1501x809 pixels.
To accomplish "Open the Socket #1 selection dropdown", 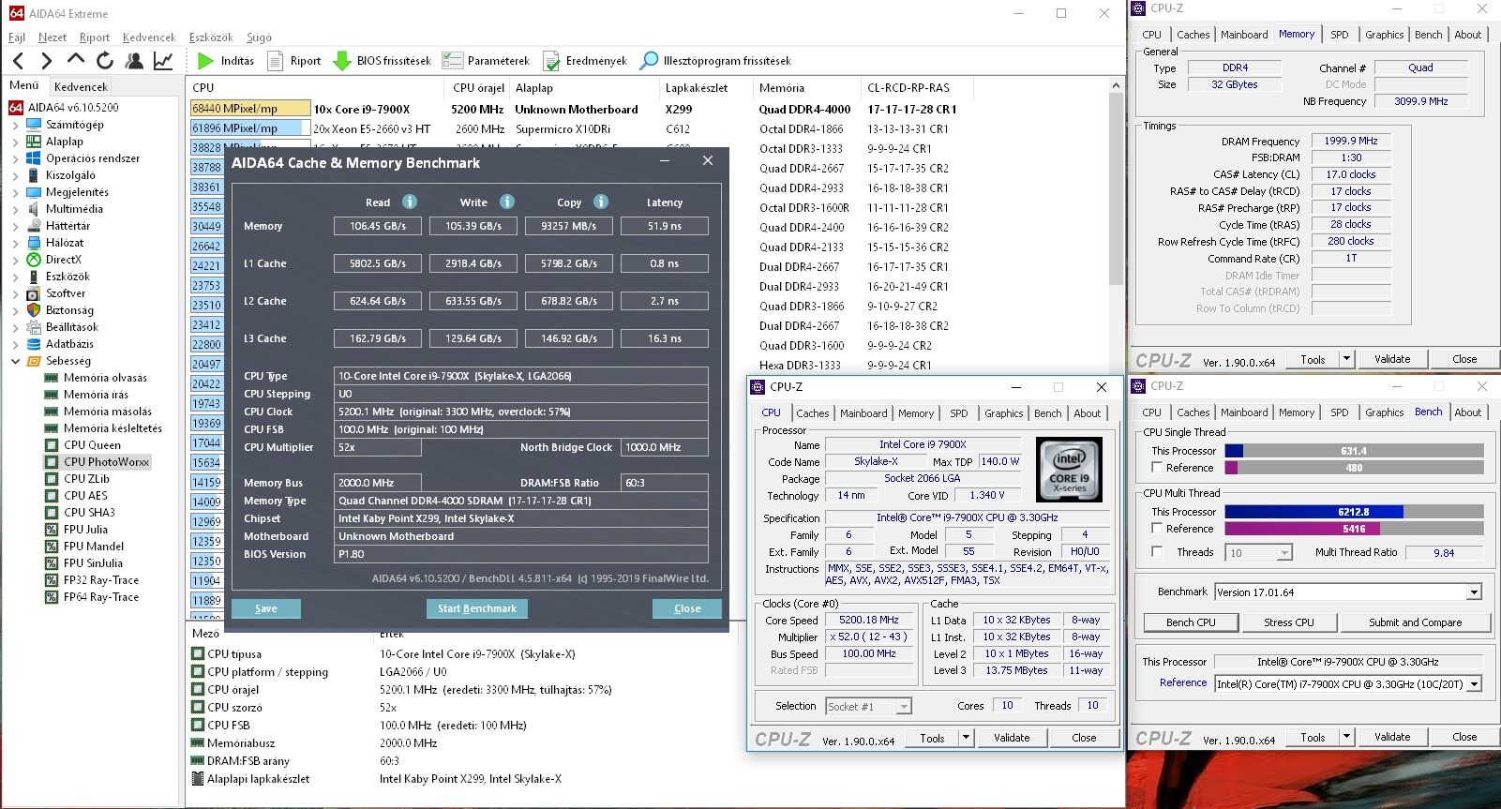I will point(904,706).
